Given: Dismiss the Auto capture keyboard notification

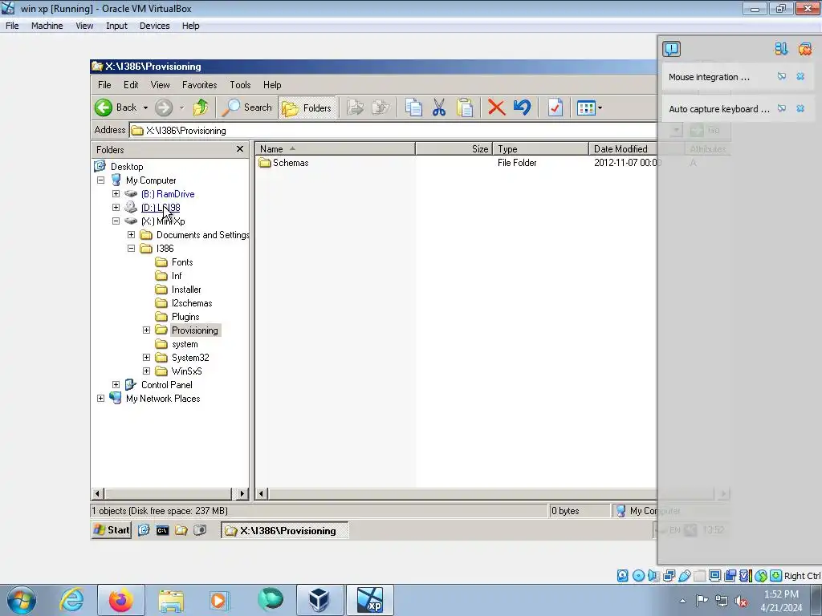Looking at the screenshot, I should point(800,108).
